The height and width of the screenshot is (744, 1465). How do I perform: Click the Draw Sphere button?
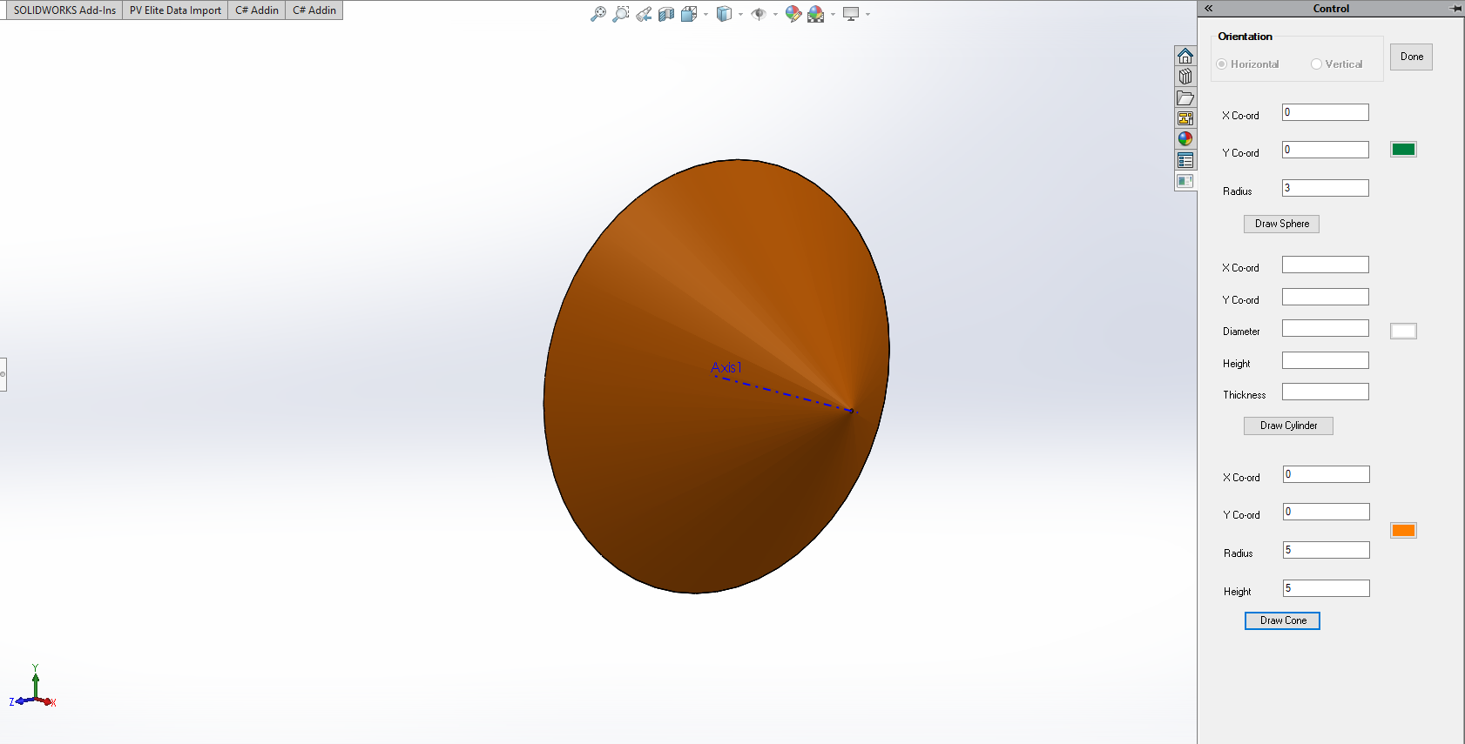click(x=1282, y=224)
